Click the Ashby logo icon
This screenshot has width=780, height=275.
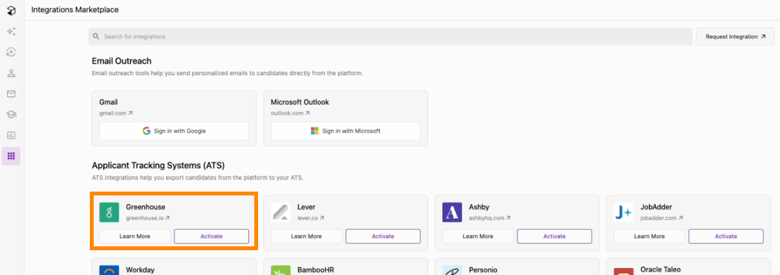coord(452,213)
